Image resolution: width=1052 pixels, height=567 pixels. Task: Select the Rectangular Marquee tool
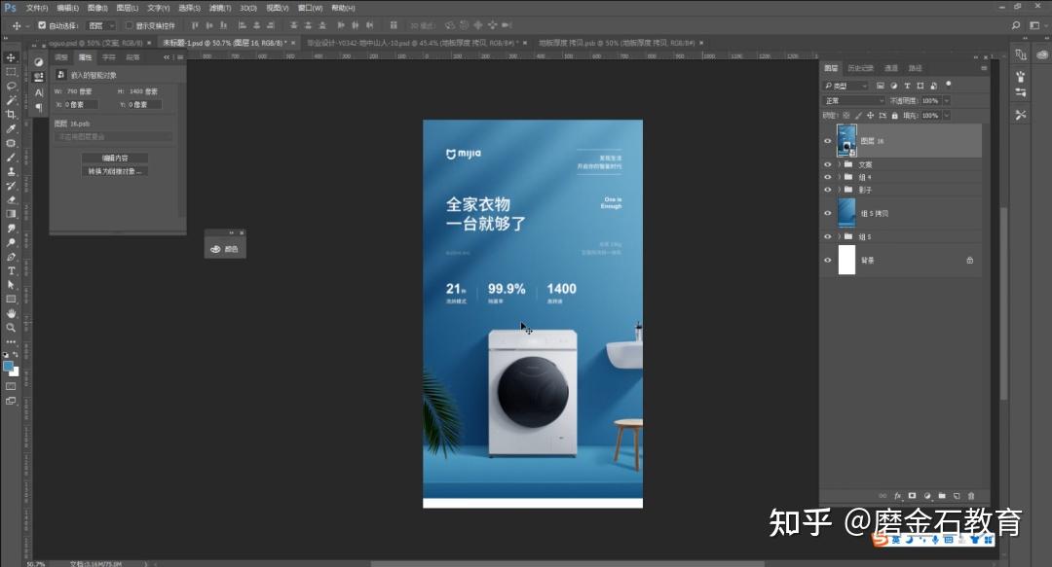click(11, 72)
